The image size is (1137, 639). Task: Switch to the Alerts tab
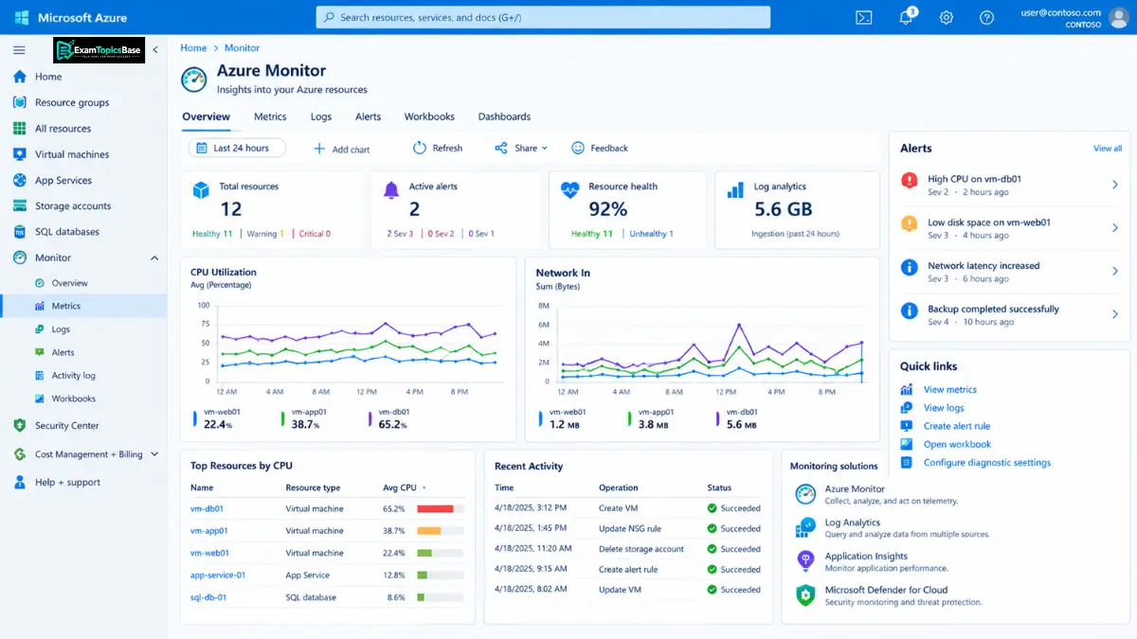coord(368,116)
